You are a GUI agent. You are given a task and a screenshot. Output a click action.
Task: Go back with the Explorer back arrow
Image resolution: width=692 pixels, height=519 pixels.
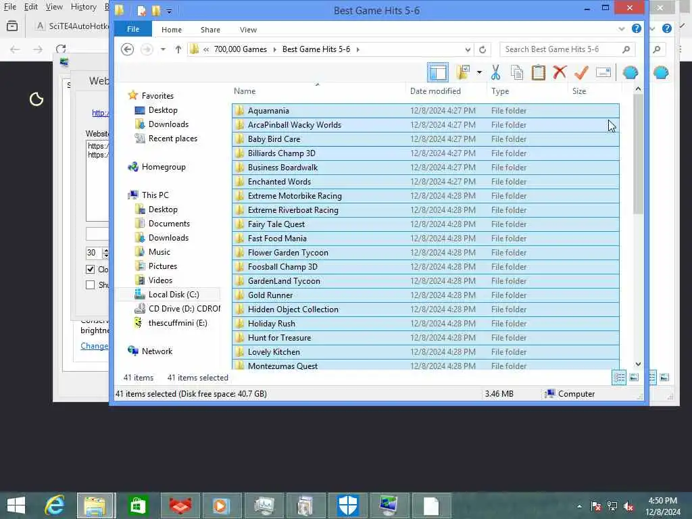128,49
